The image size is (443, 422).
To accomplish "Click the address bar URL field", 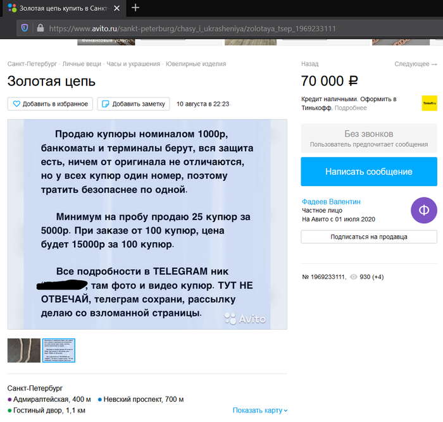I will [192, 28].
